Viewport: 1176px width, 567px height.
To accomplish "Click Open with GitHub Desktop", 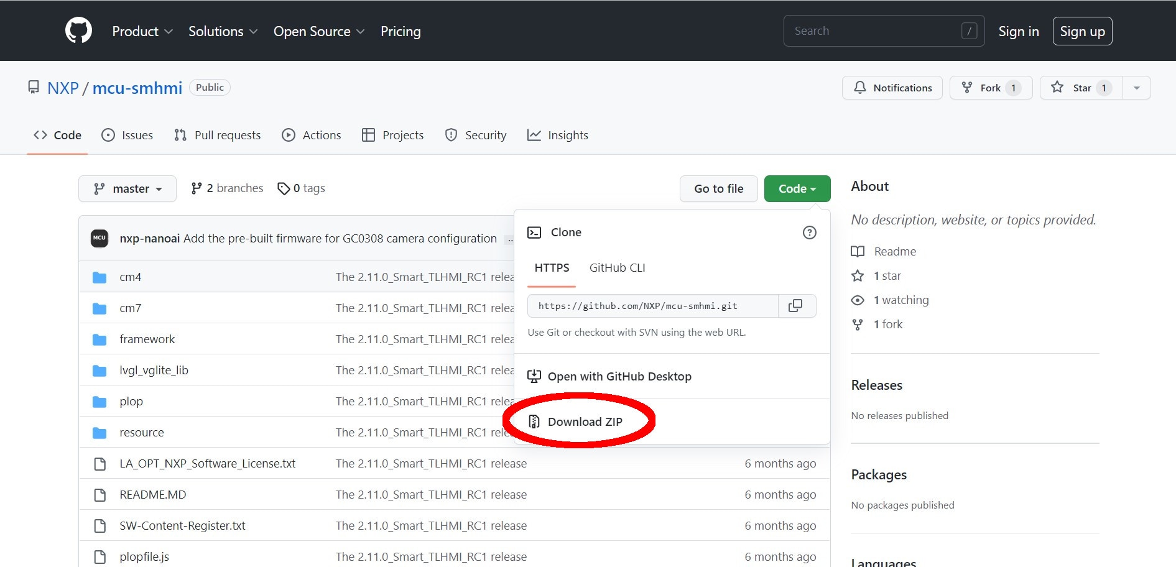I will pyautogui.click(x=619, y=377).
